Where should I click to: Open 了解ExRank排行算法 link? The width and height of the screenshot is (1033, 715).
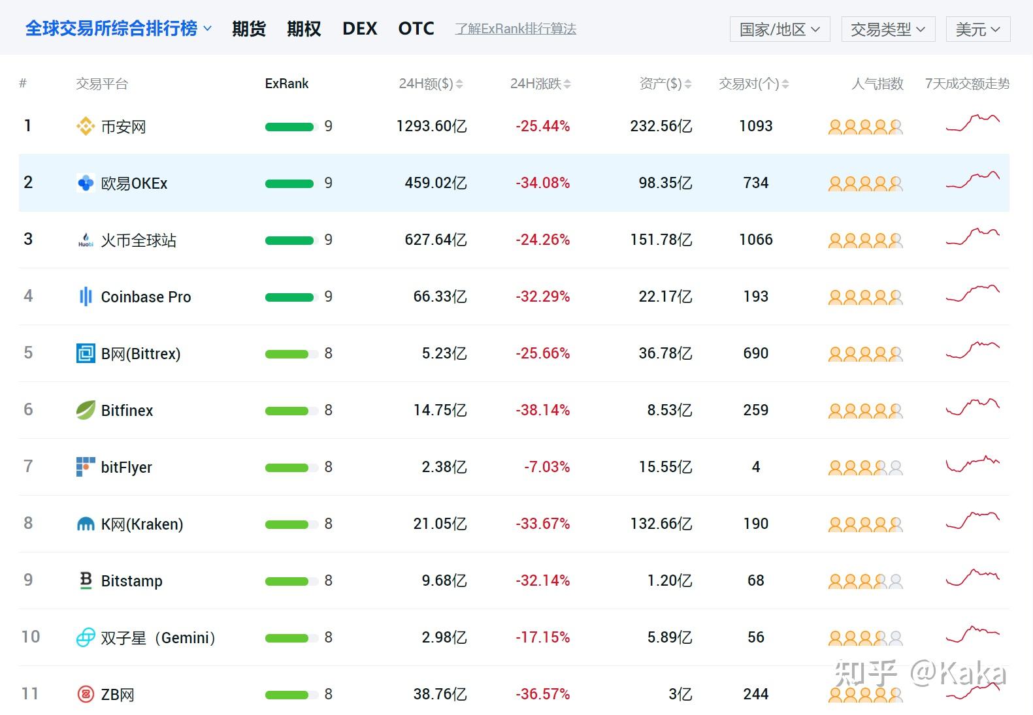(516, 29)
